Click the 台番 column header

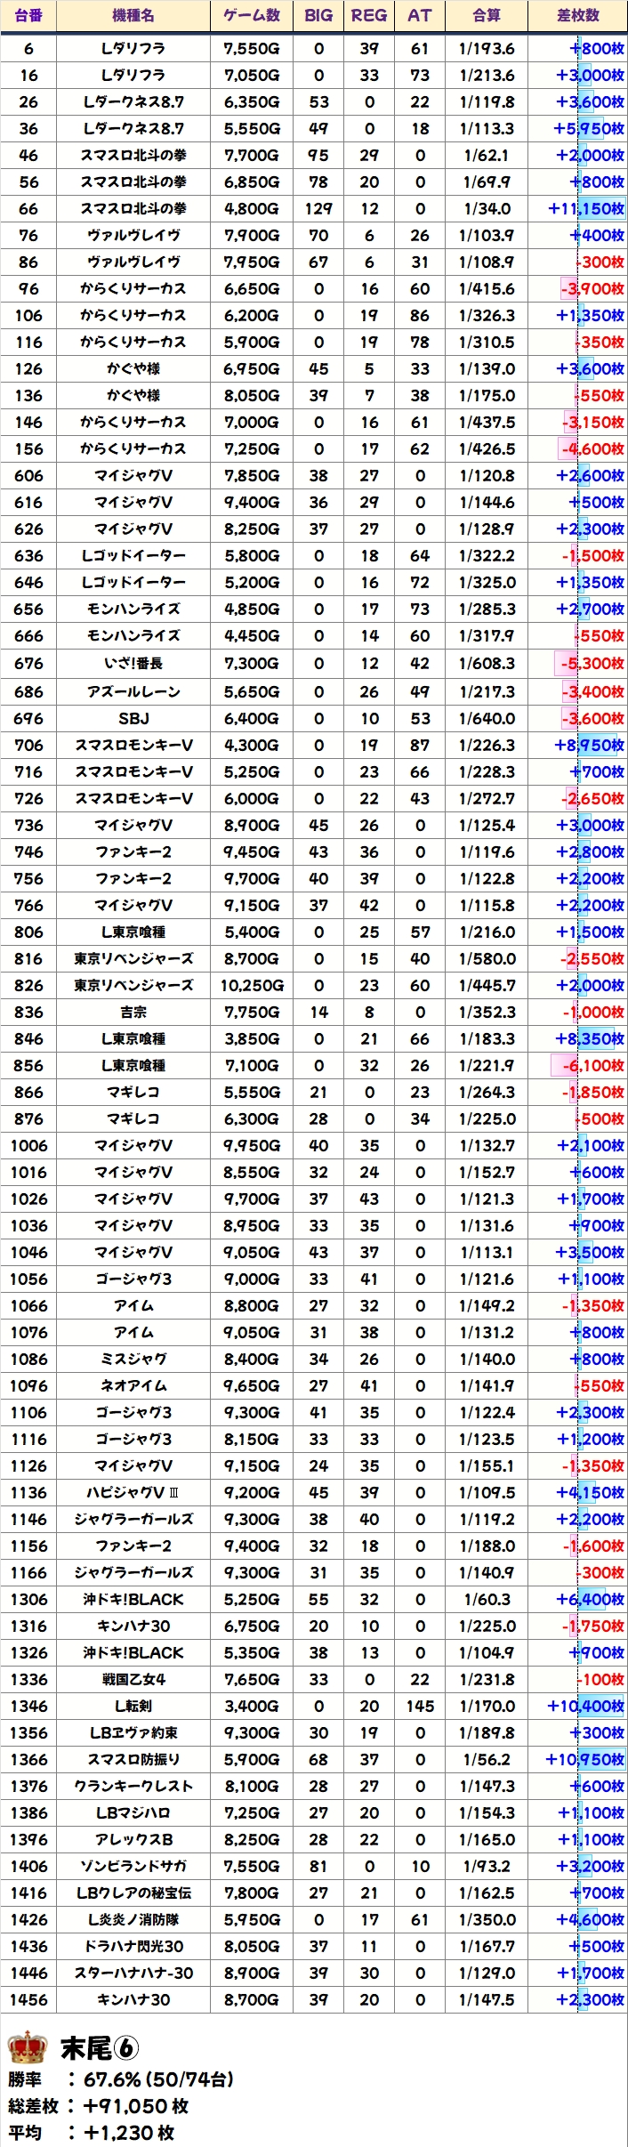click(x=28, y=15)
